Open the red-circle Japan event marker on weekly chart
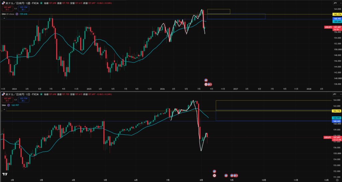This screenshot has width=342, height=182. [x=206, y=84]
